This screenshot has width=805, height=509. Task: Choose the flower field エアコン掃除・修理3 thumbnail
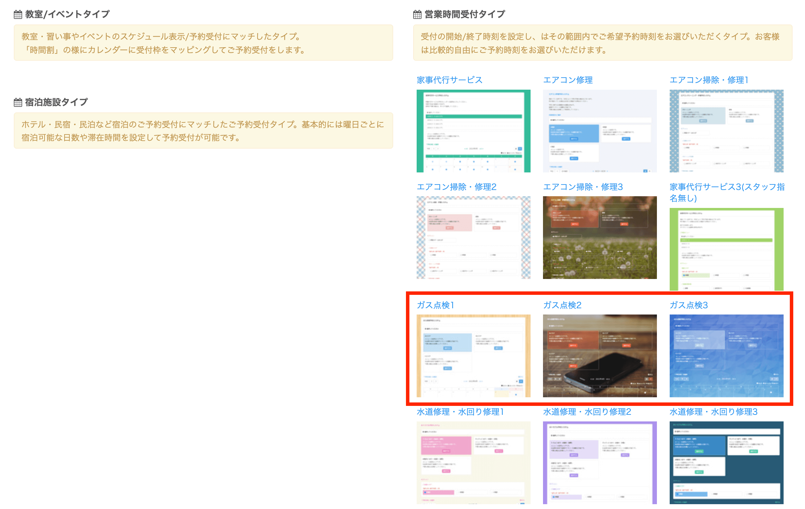(600, 238)
